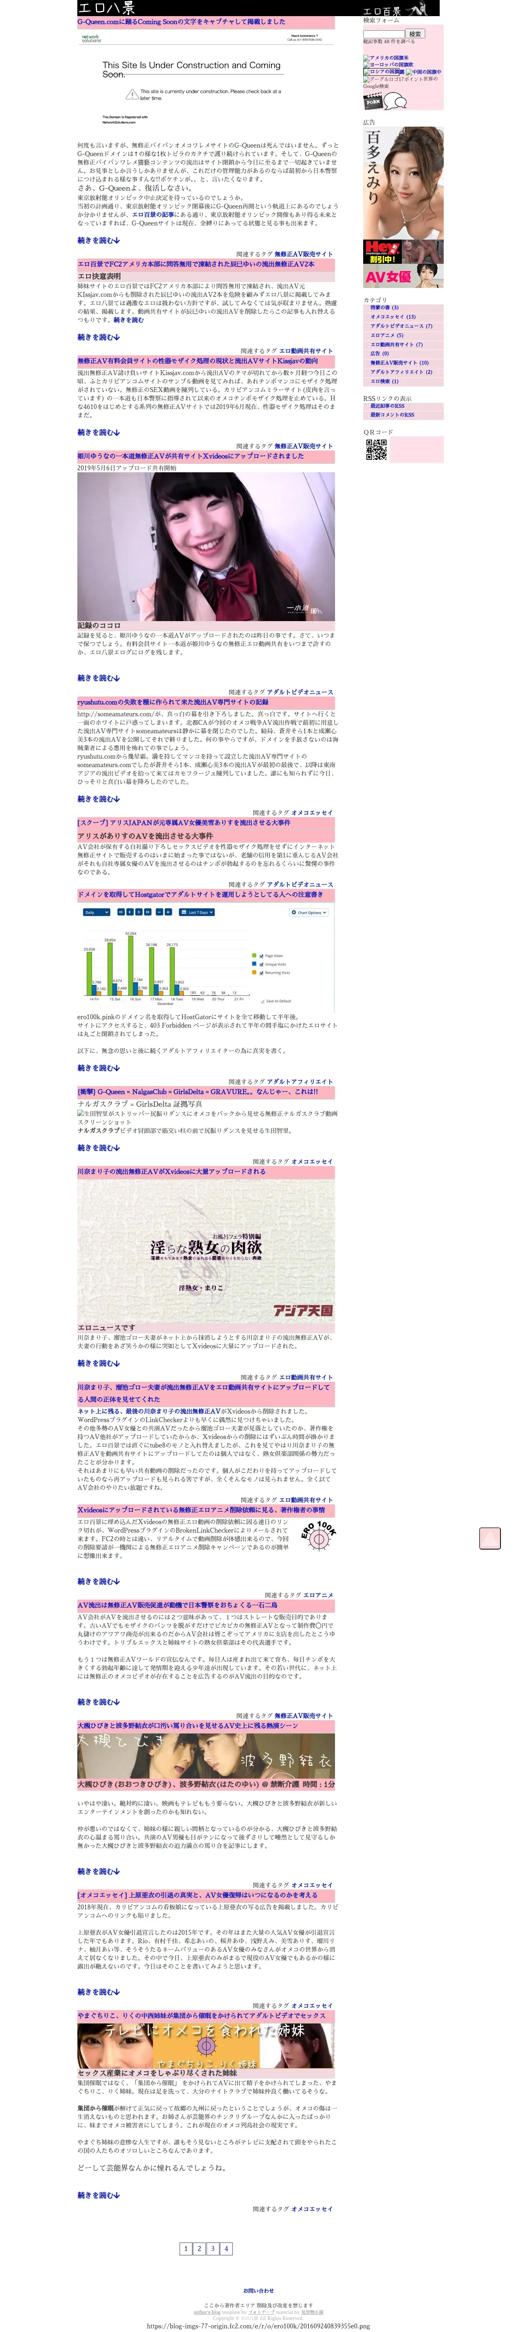Go to pagination page 4

point(226,2249)
